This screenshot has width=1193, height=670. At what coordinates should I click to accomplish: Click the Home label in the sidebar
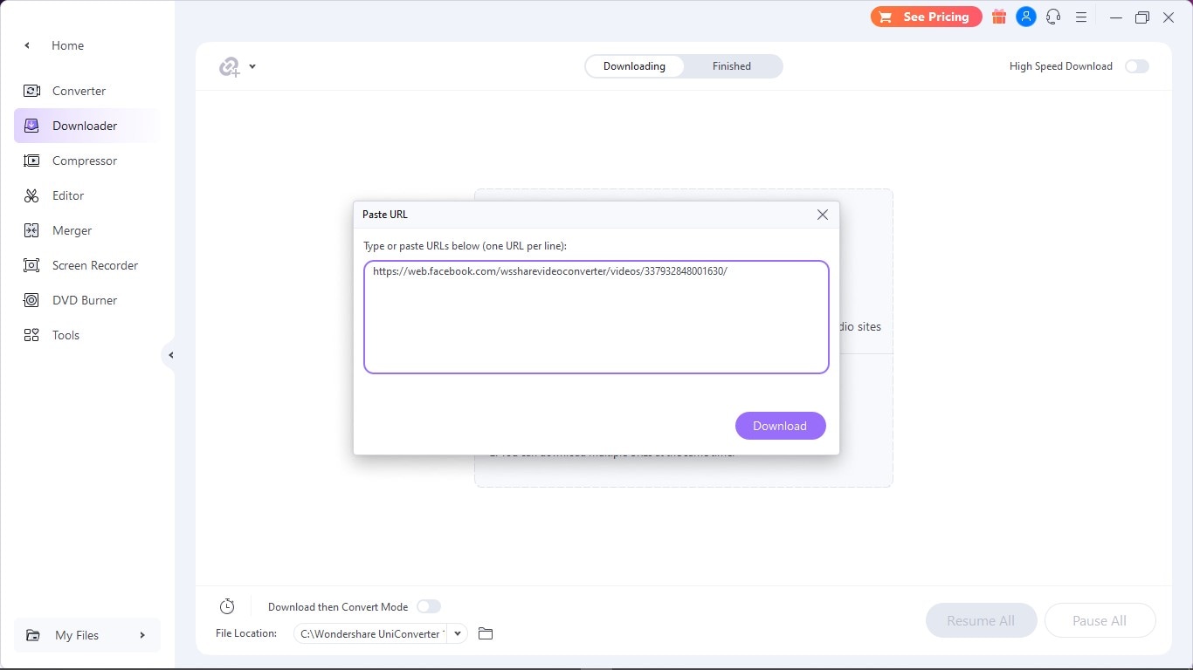pos(68,45)
